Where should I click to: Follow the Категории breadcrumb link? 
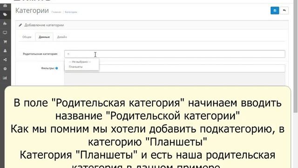71,12
